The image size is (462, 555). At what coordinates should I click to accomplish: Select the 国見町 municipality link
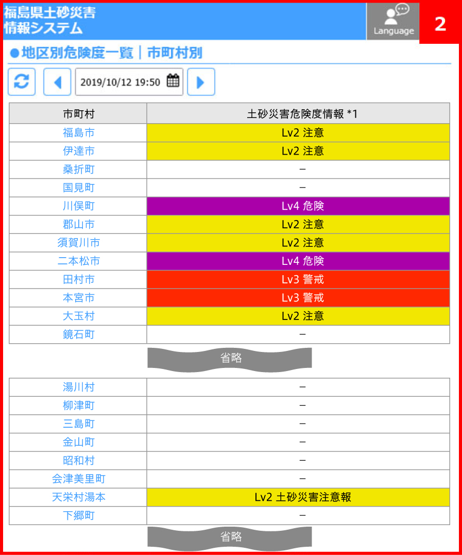[78, 188]
